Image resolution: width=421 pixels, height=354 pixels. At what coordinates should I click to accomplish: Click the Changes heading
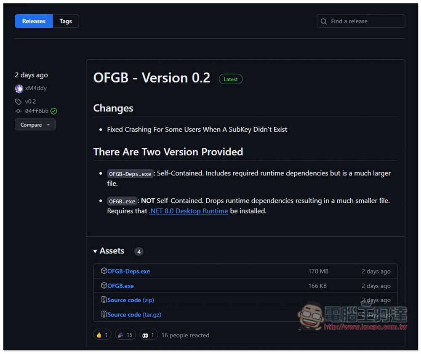pyautogui.click(x=113, y=108)
